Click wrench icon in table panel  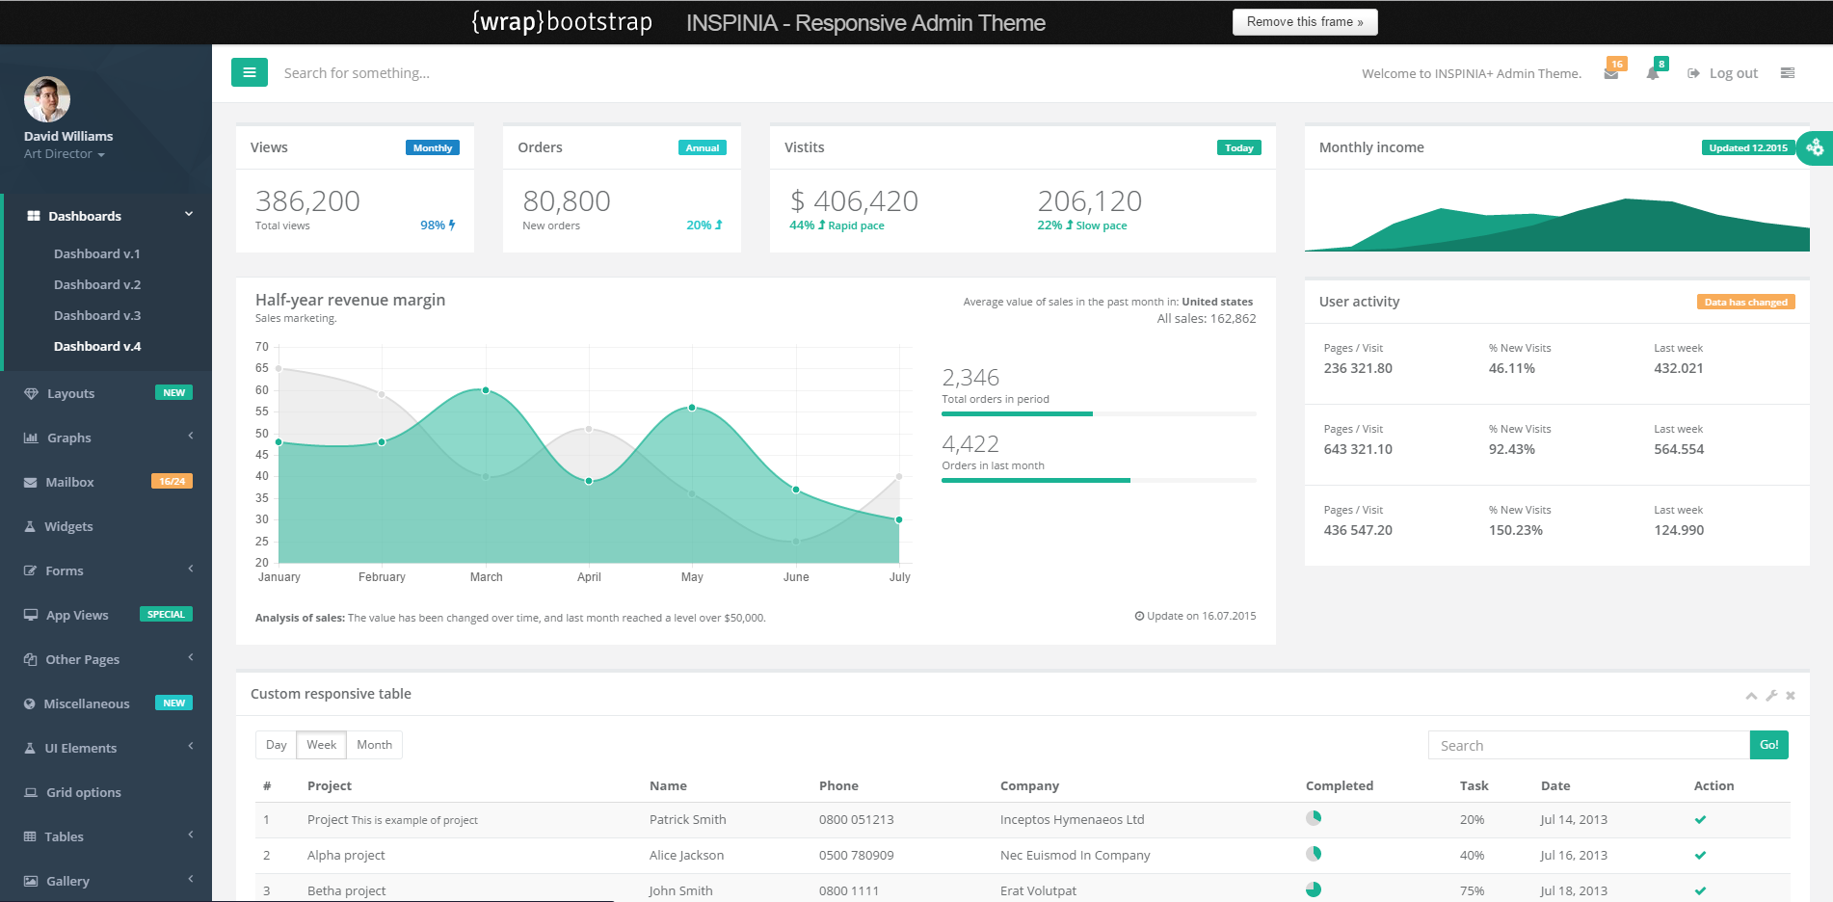(1771, 695)
